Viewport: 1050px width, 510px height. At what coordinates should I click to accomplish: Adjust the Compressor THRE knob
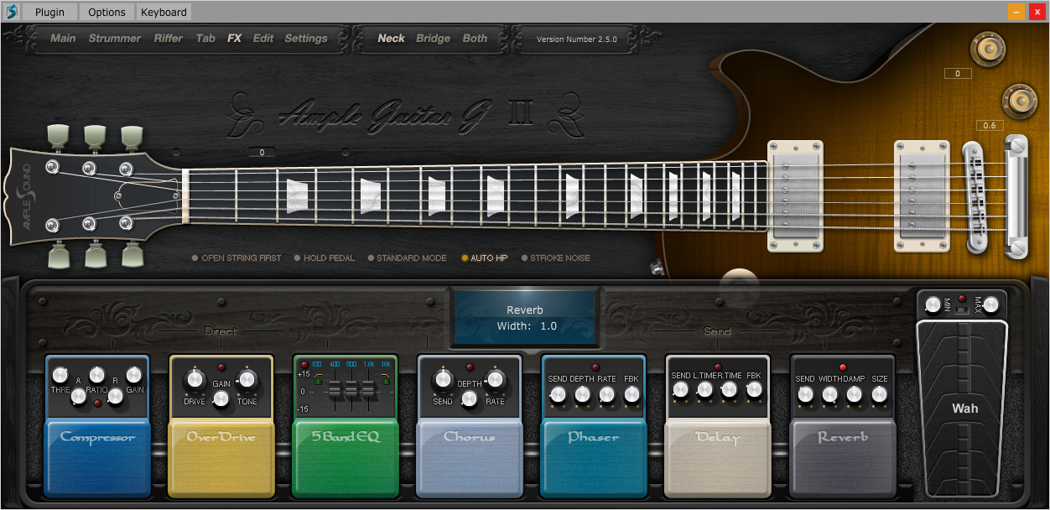(x=60, y=374)
